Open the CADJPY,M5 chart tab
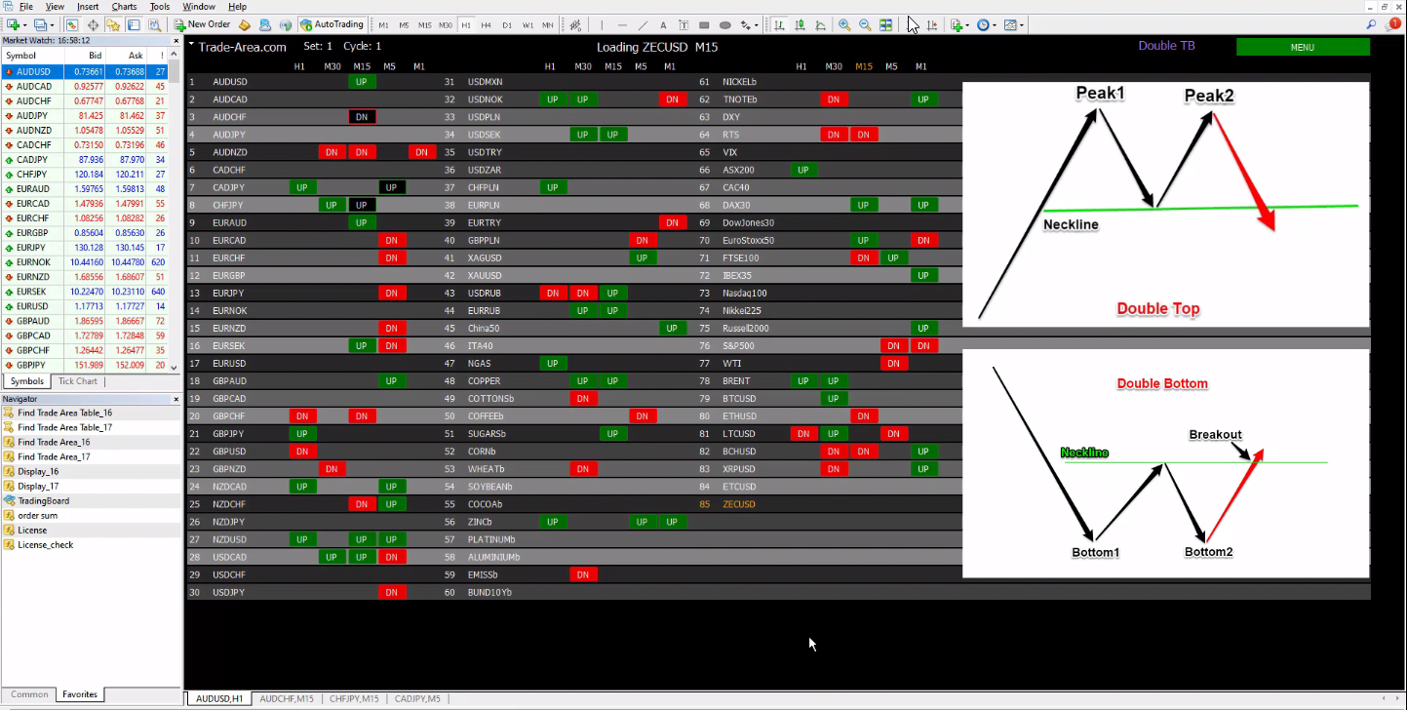 (x=417, y=698)
